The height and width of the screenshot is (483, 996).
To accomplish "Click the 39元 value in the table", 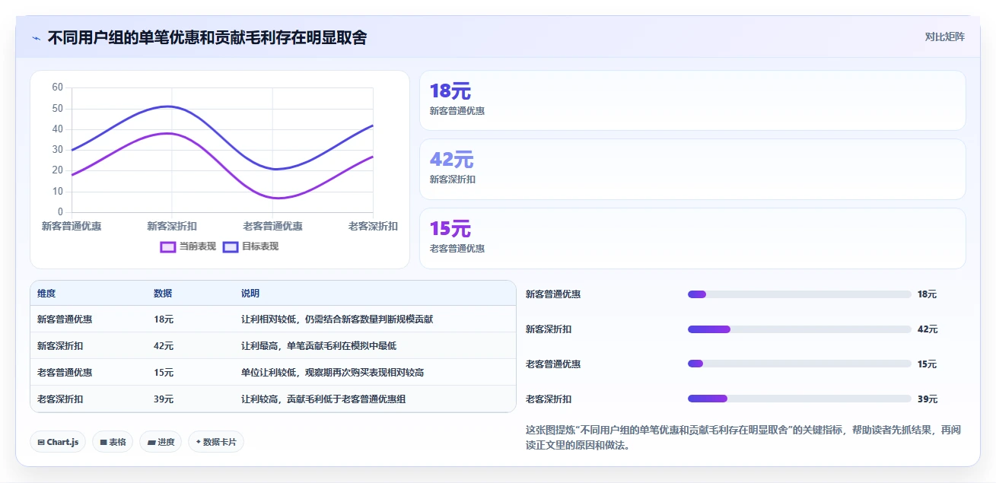I will [x=164, y=399].
